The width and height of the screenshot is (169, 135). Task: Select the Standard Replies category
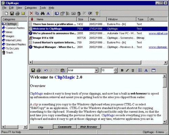[x=14, y=44]
